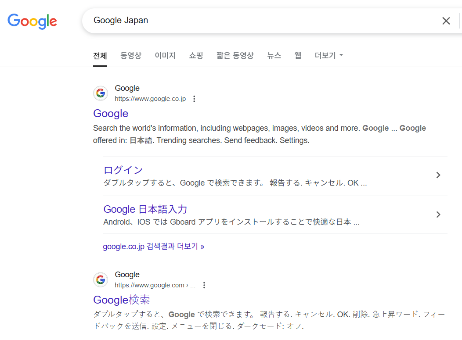Click the site name Google above google.co.jp
Screen dimensions: 462x340
pos(127,88)
